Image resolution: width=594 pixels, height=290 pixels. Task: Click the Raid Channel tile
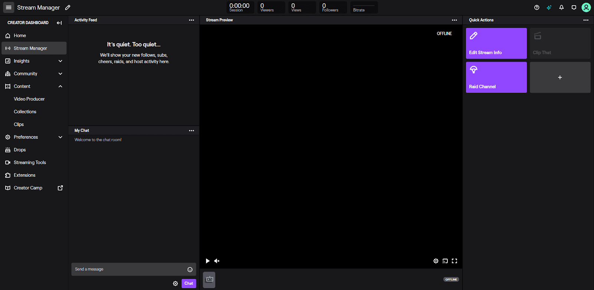tap(496, 77)
